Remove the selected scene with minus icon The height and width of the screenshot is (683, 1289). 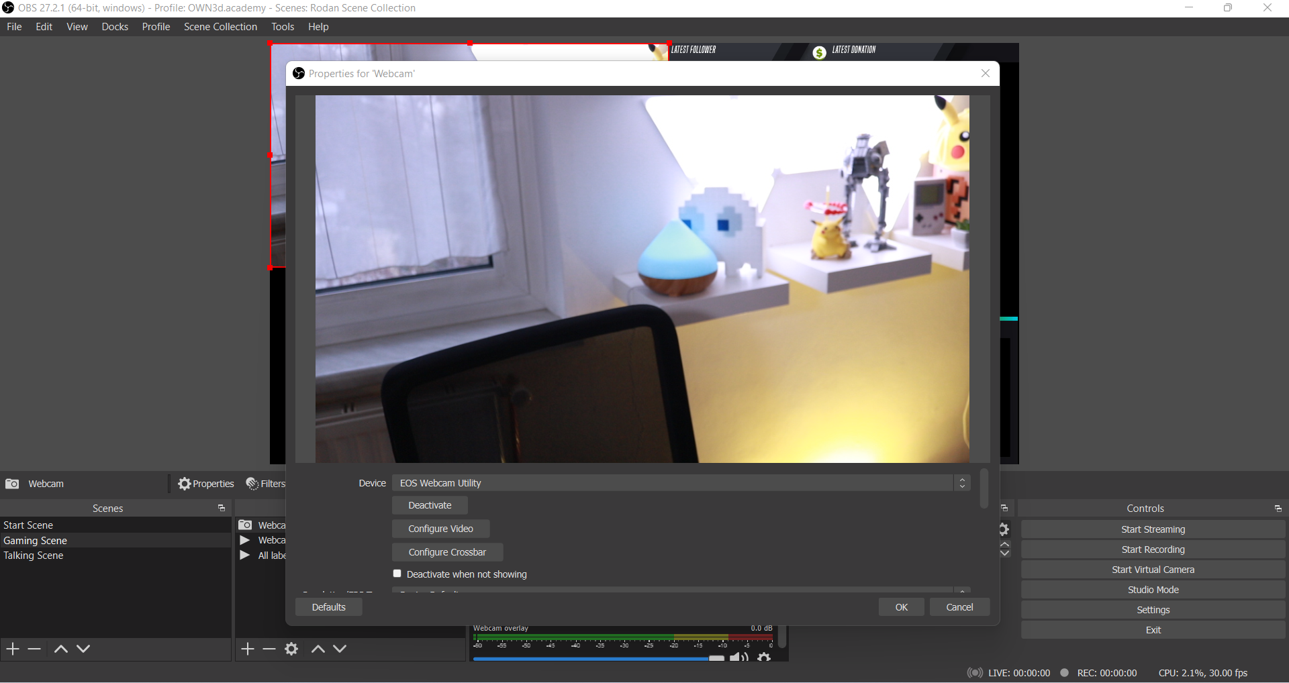pos(34,649)
